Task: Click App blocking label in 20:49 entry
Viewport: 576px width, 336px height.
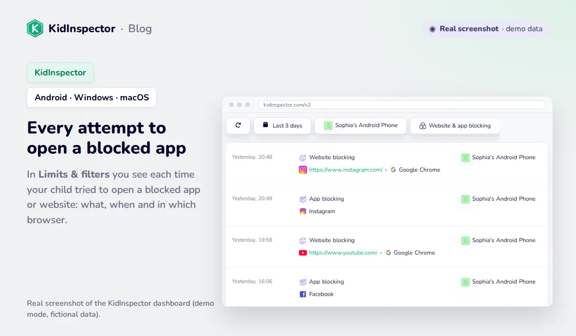Action: tap(326, 199)
